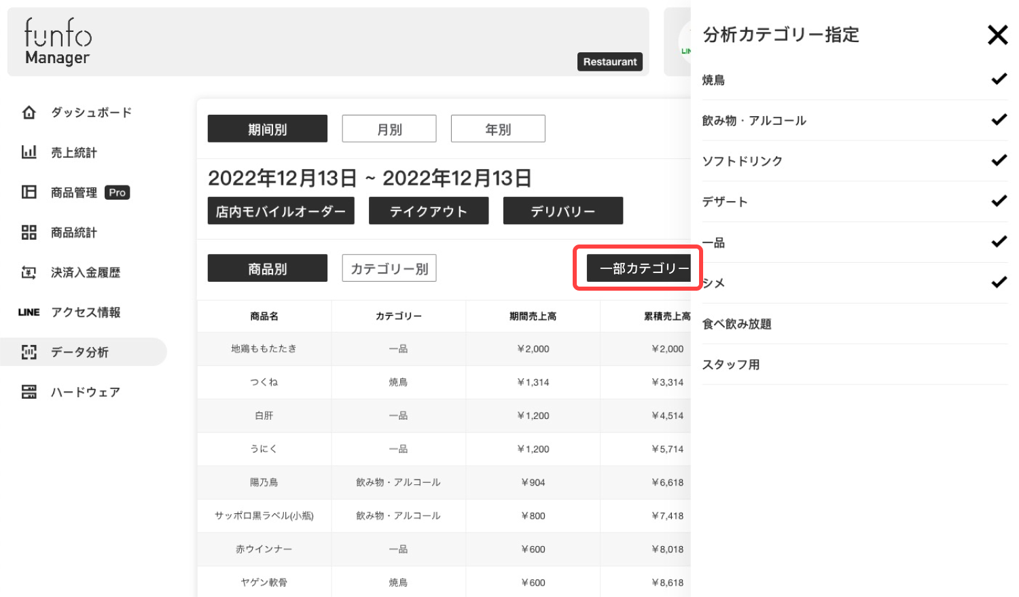Click the 白肝 product cell
The width and height of the screenshot is (1019, 597).
pos(264,416)
